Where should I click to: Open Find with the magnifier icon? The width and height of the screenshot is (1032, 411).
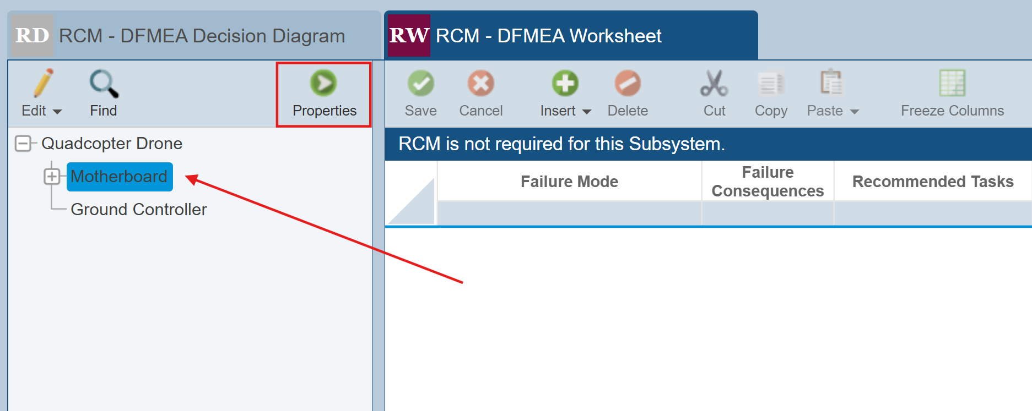point(104,84)
